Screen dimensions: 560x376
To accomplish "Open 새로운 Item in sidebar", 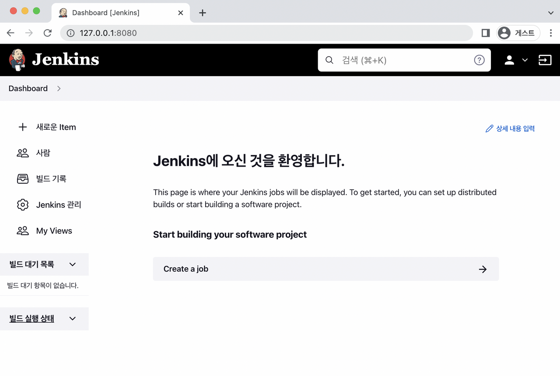I will coord(56,127).
